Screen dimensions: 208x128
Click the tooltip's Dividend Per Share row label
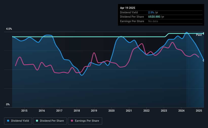(x=132, y=17)
